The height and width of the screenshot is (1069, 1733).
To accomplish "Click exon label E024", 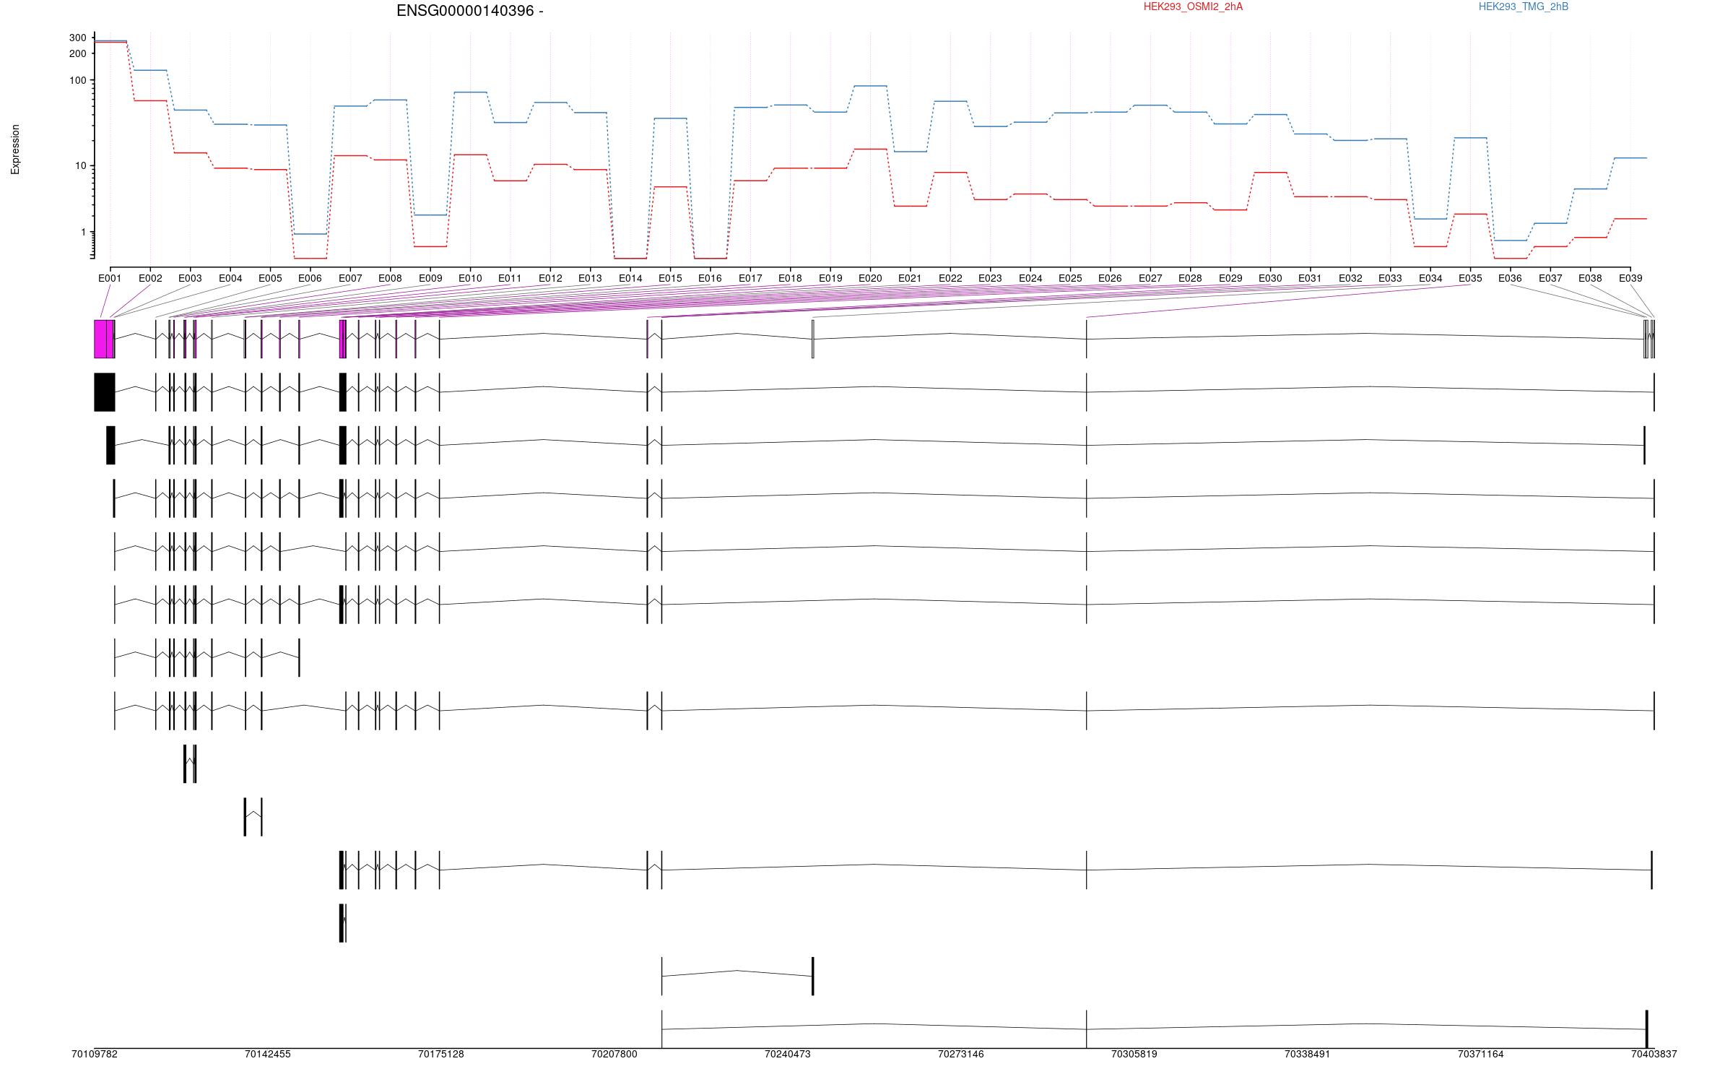I will click(1030, 278).
